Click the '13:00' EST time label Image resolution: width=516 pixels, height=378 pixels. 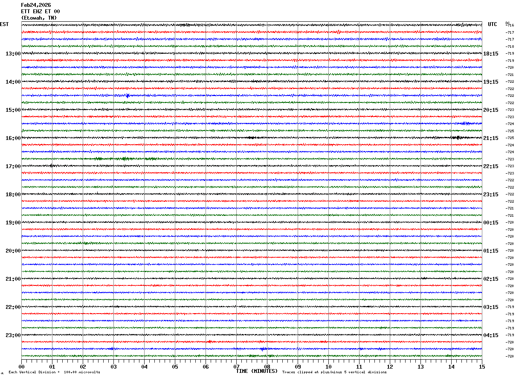pos(13,54)
